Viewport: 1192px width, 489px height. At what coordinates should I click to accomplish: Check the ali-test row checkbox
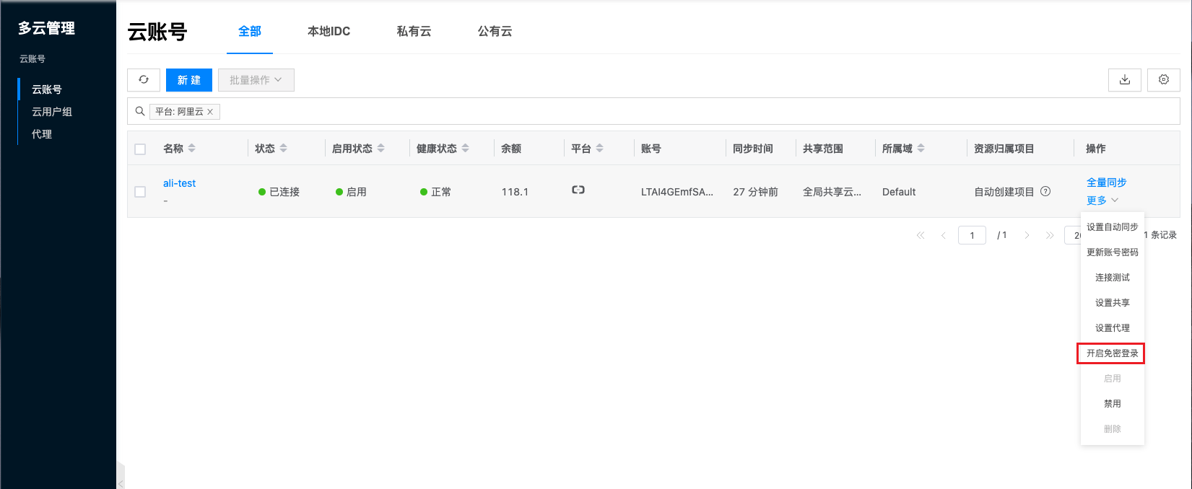pos(140,192)
